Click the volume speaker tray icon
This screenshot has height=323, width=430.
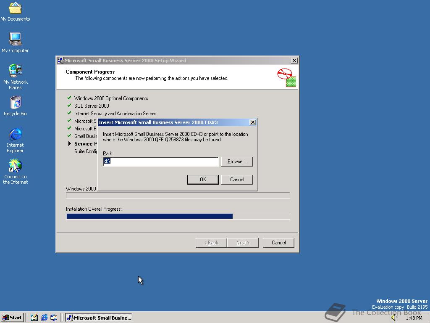394,318
